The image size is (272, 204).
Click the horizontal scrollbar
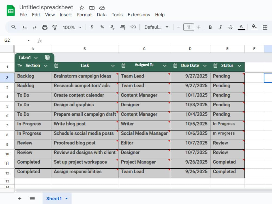point(144,190)
